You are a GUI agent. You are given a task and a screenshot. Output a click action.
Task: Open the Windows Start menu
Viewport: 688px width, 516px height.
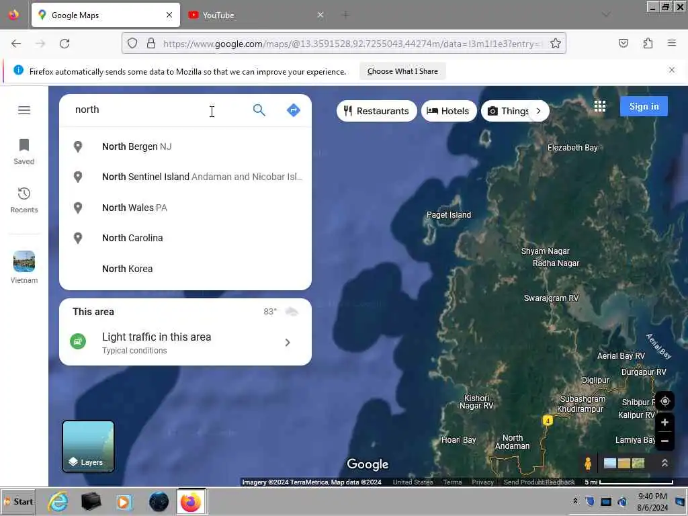(18, 501)
